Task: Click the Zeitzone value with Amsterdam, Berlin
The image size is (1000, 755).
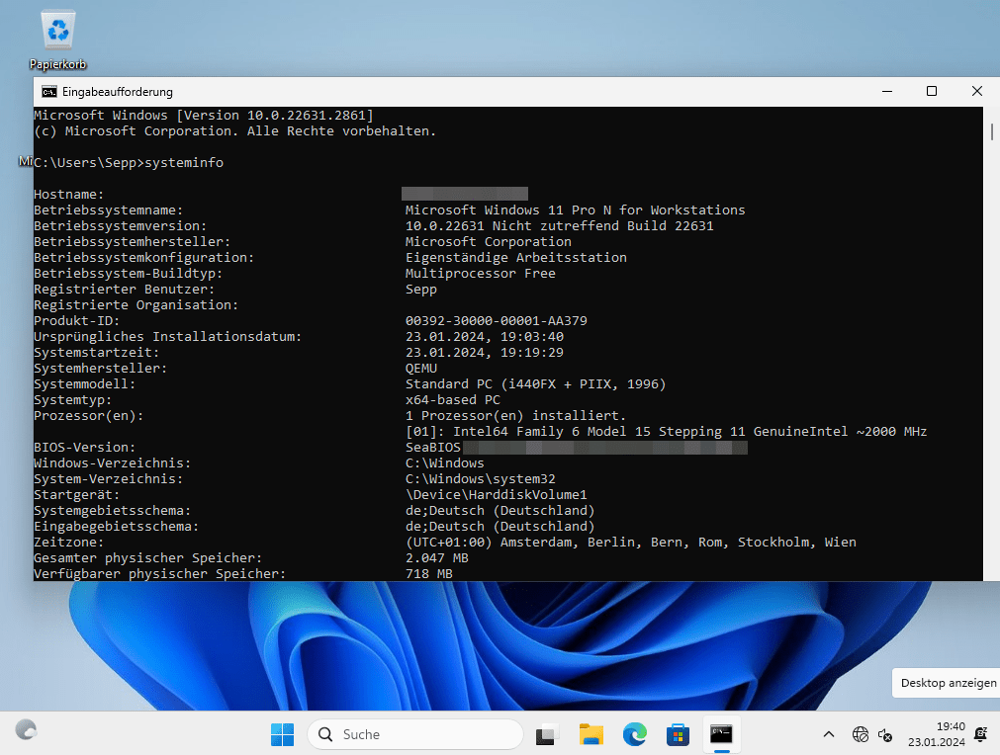Action: (x=631, y=543)
